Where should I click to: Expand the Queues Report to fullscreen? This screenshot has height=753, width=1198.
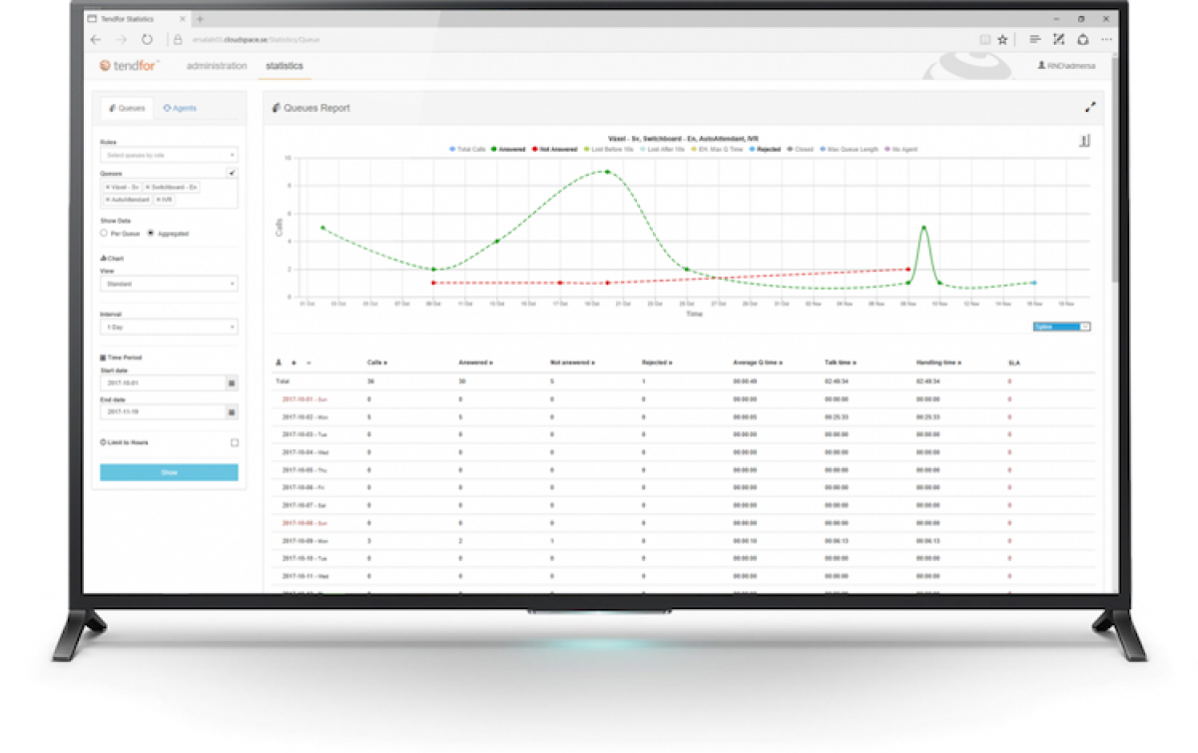tap(1090, 107)
